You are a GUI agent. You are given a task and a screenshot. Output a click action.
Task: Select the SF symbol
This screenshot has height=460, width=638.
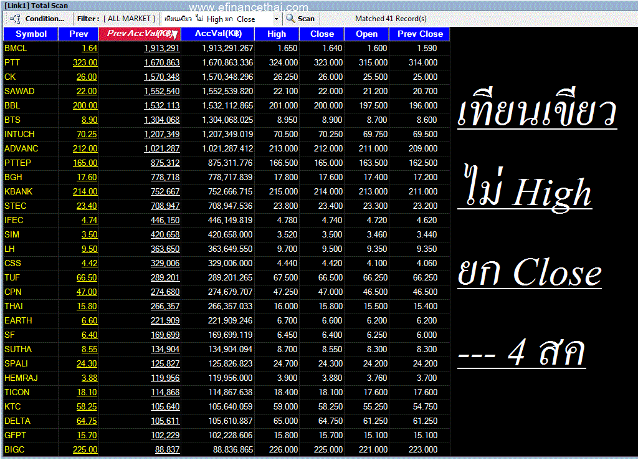click(9, 335)
